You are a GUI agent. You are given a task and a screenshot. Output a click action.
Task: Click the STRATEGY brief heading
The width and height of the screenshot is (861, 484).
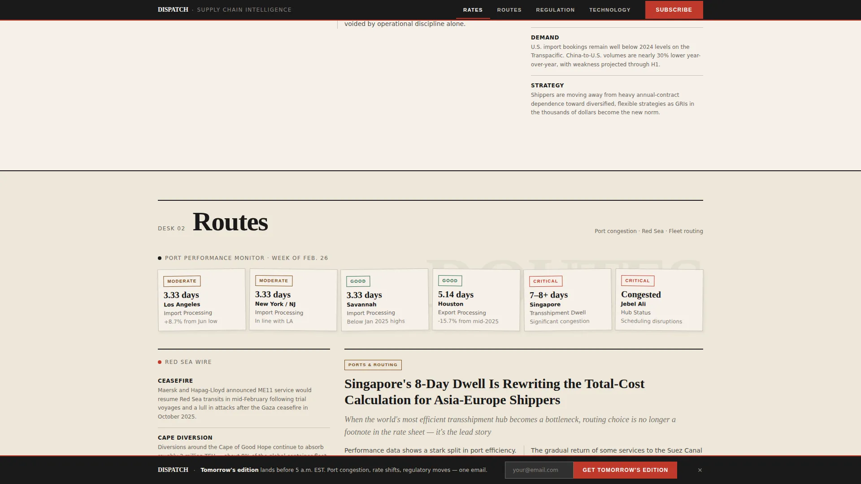[547, 86]
